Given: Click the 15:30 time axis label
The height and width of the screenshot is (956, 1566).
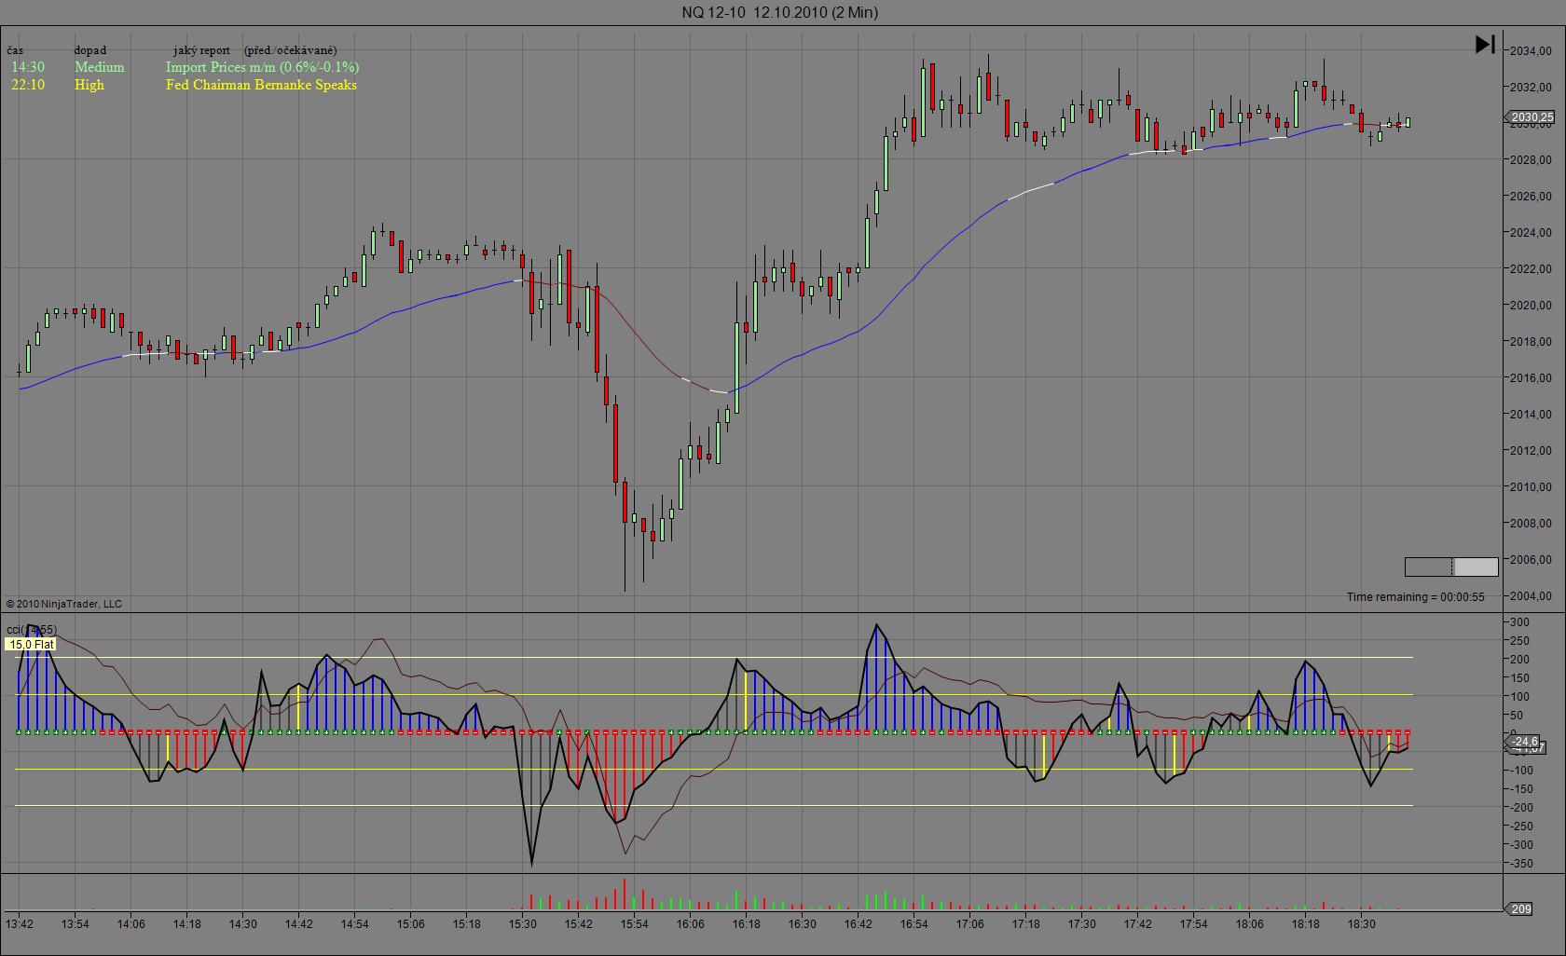Looking at the screenshot, I should [522, 924].
